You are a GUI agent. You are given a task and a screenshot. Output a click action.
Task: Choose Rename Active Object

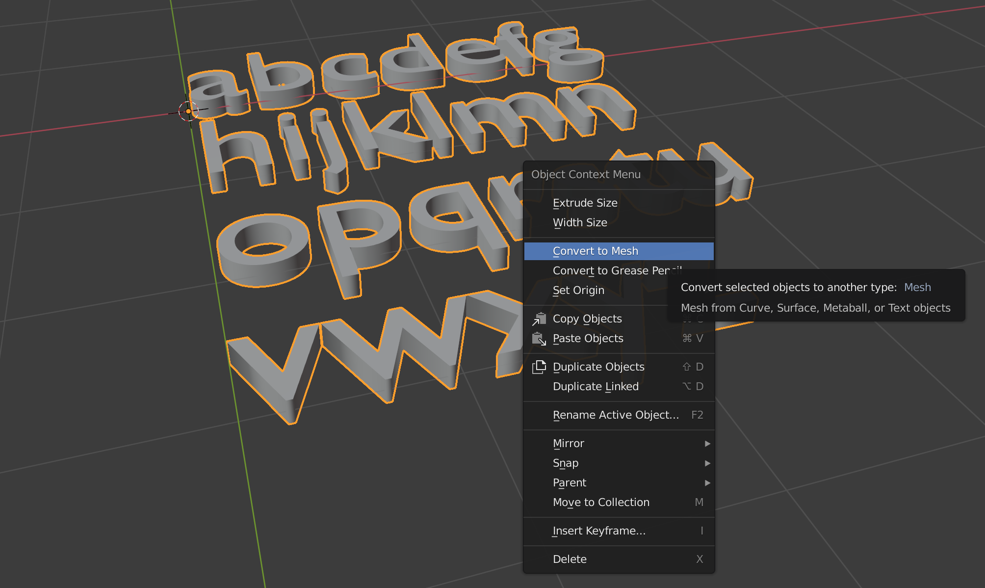[x=616, y=415]
